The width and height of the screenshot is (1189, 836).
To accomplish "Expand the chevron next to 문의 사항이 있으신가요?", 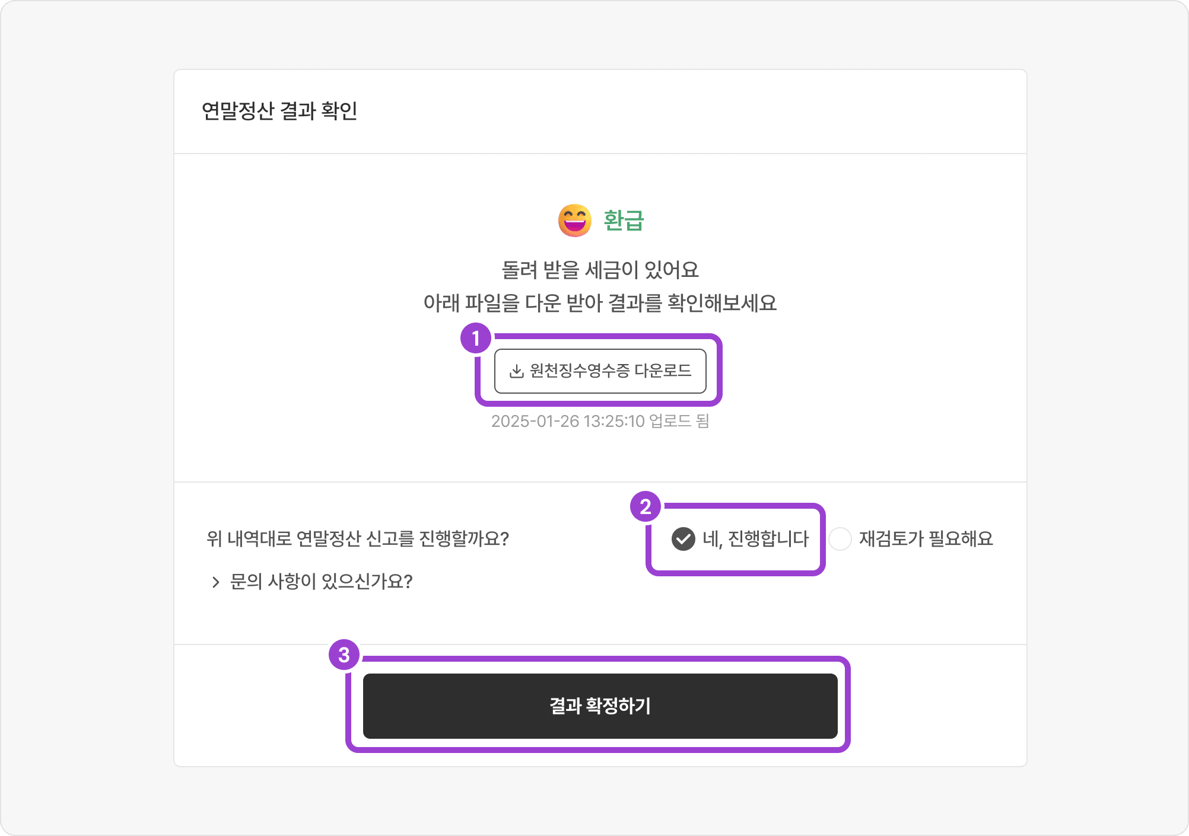I will [x=215, y=582].
